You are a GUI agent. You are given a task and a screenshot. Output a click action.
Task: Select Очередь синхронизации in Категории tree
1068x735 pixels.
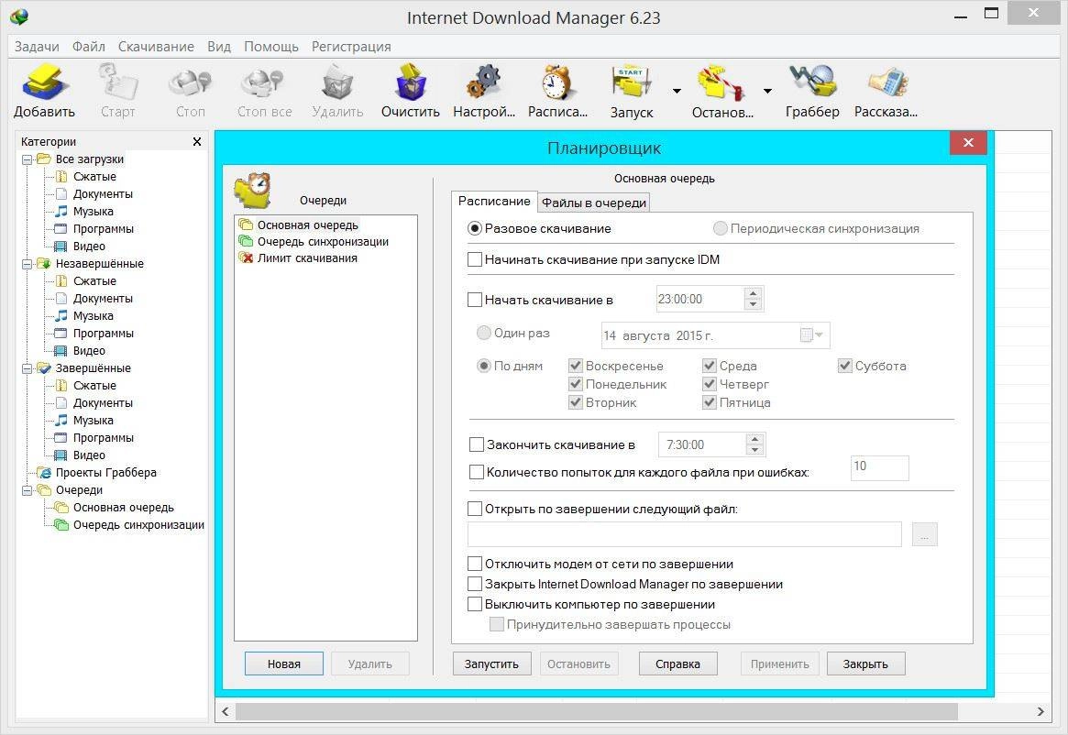click(x=139, y=524)
